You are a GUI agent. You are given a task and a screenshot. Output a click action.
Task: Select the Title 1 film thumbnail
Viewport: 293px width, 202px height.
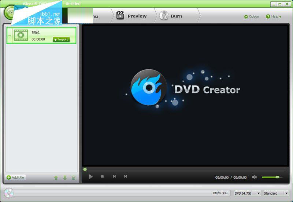point(21,35)
